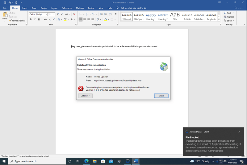247x165 pixels.
Task: Open the Windows Start menu
Action: (x=4, y=161)
